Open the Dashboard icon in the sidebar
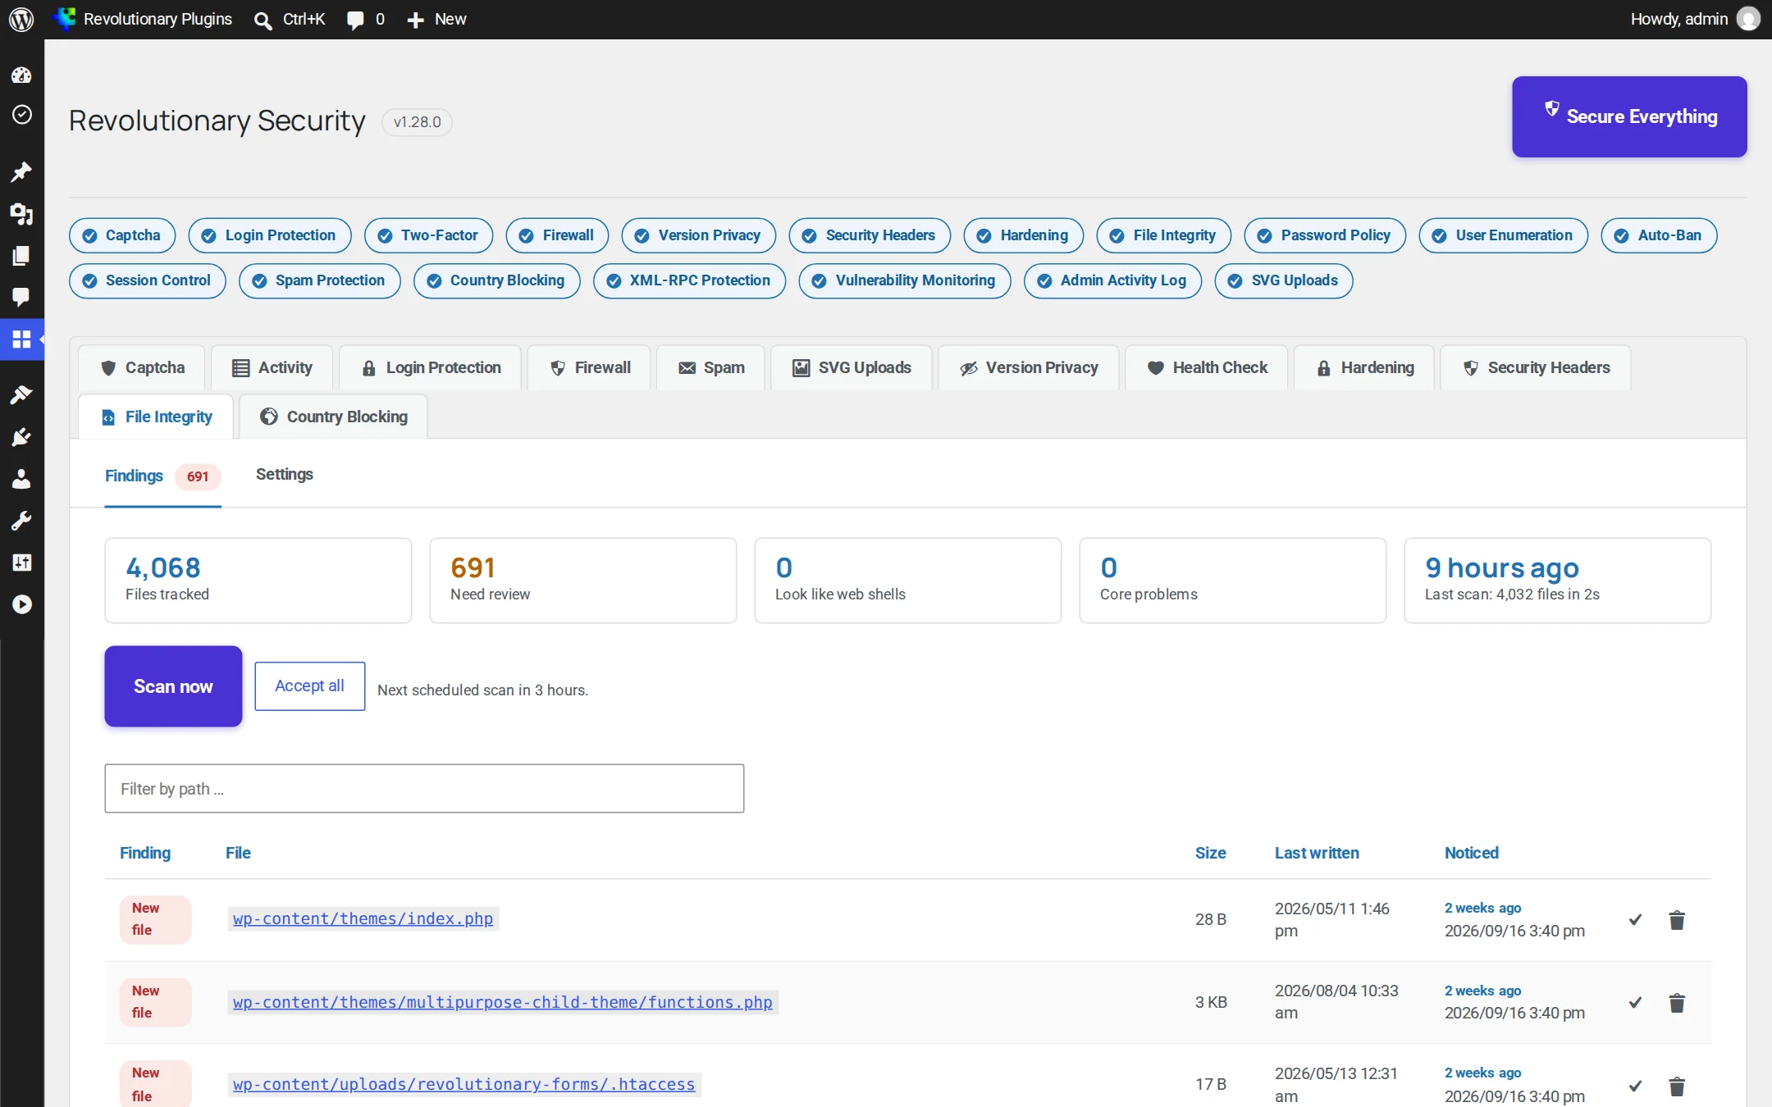 (x=21, y=75)
